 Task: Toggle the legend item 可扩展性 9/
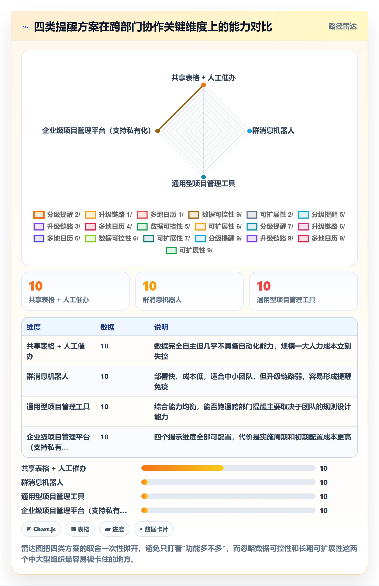tap(189, 250)
